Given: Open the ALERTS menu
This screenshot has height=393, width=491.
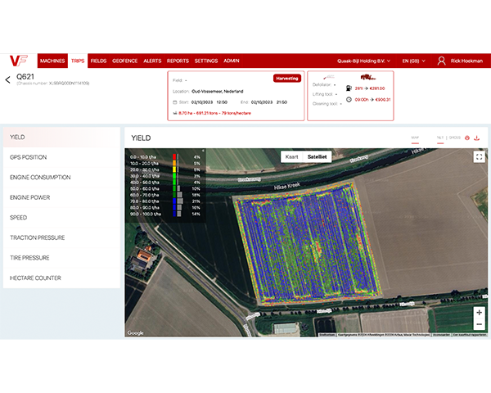Looking at the screenshot, I should (x=152, y=61).
